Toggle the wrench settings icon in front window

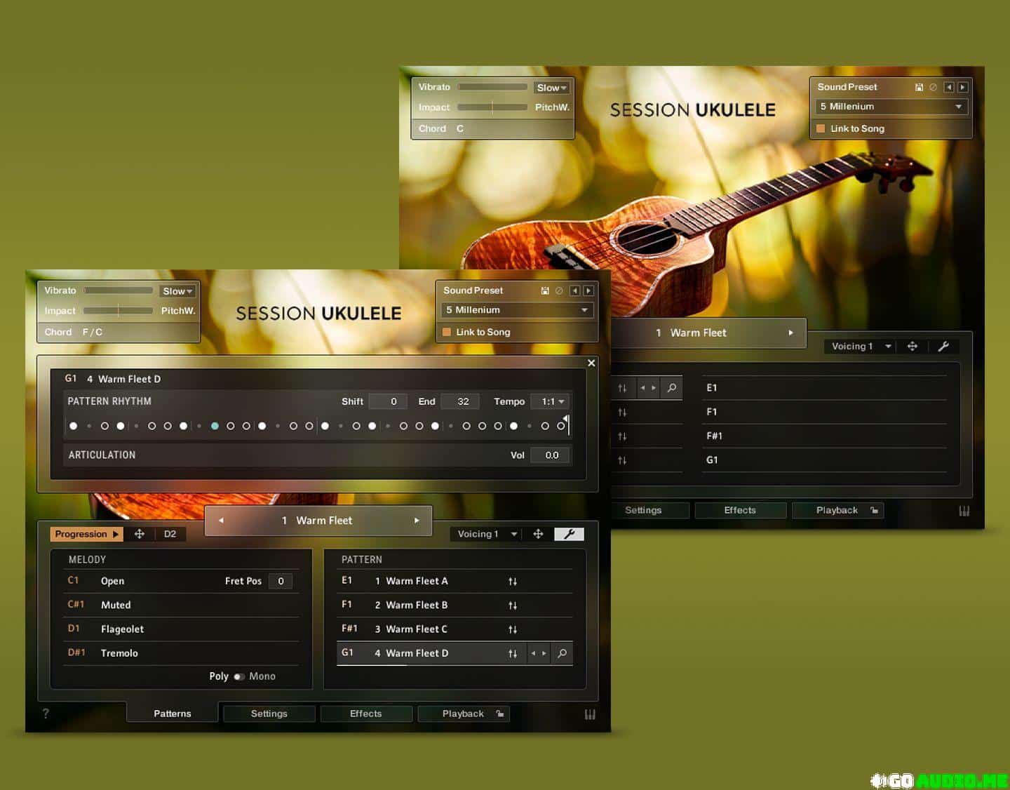click(x=569, y=534)
